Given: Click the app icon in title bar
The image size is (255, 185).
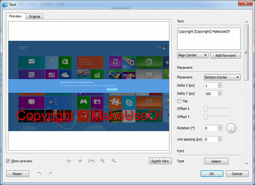Looking at the screenshot, I should point(5,4).
